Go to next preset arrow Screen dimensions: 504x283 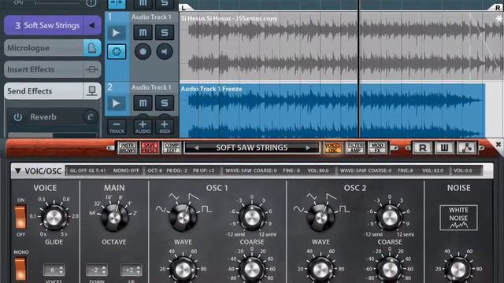click(308, 148)
